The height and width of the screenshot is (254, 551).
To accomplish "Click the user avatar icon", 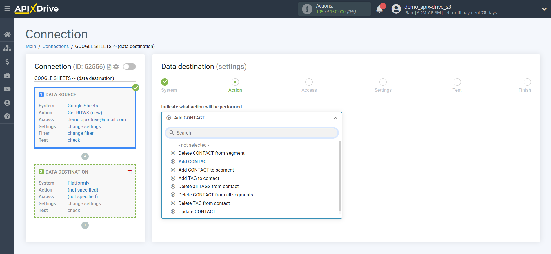I will (396, 9).
